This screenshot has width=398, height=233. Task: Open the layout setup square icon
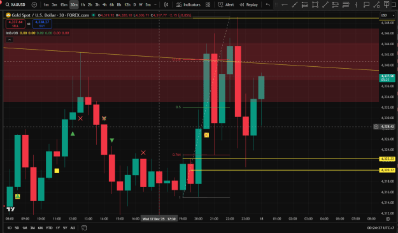click(394, 4)
